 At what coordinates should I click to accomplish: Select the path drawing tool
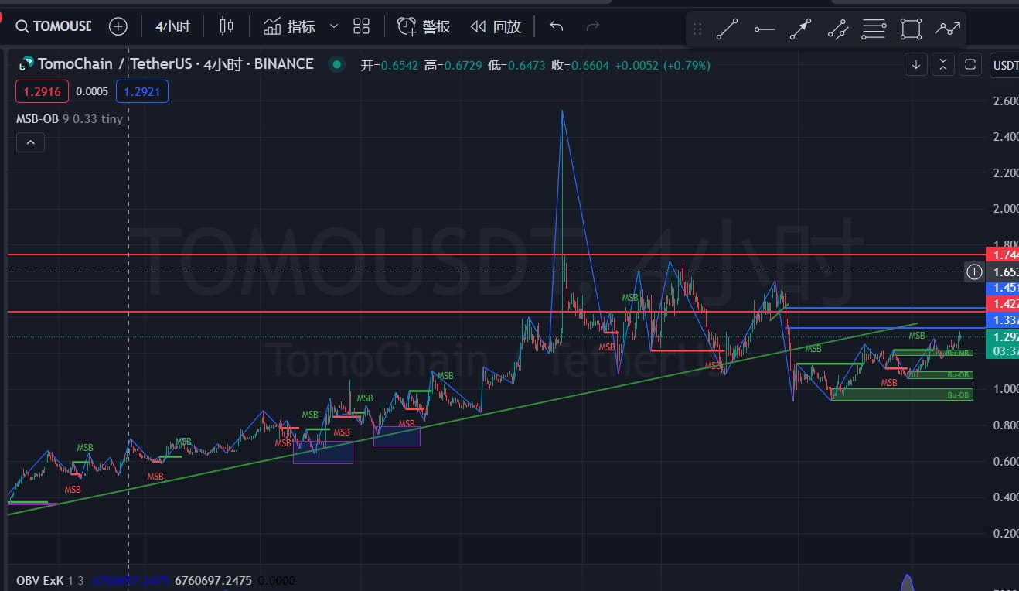tap(947, 29)
